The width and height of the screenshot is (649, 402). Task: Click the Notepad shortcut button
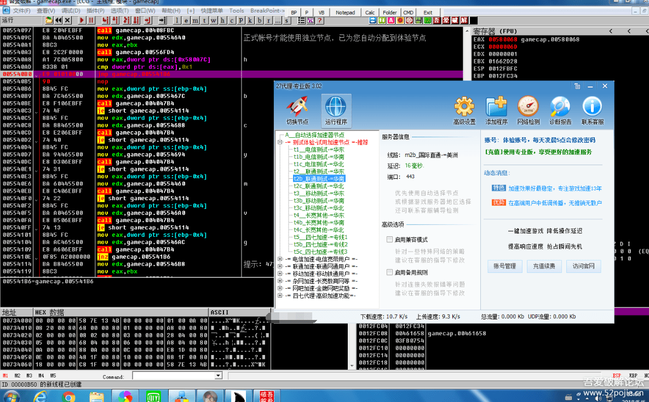345,13
